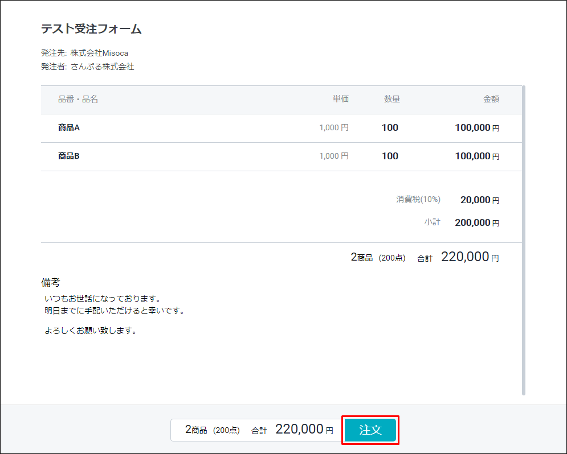567x454 pixels.
Task: Click 発注先: 株式会社Misoca text
Action: pyautogui.click(x=84, y=53)
